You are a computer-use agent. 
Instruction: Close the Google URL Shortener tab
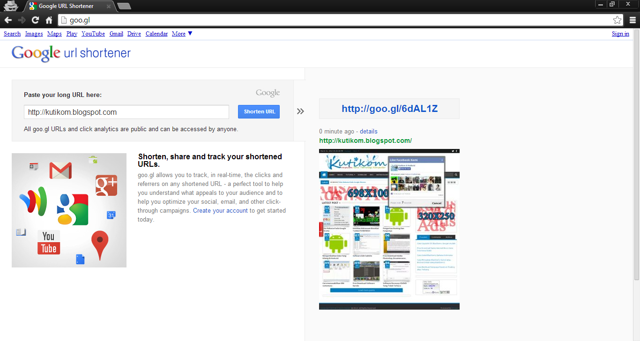point(109,6)
